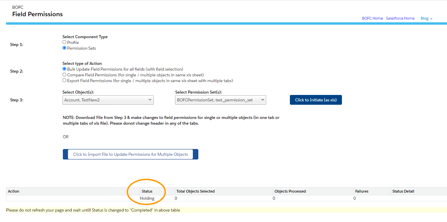447x222 pixels.
Task: Select the Profile radio button
Action: tap(65, 42)
